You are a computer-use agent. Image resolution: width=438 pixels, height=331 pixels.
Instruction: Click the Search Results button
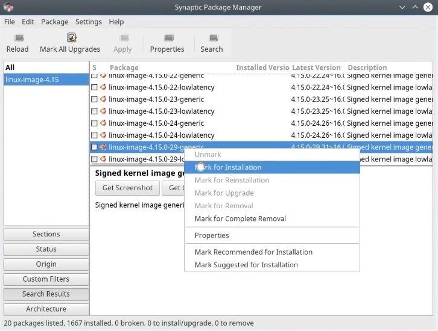pyautogui.click(x=46, y=294)
